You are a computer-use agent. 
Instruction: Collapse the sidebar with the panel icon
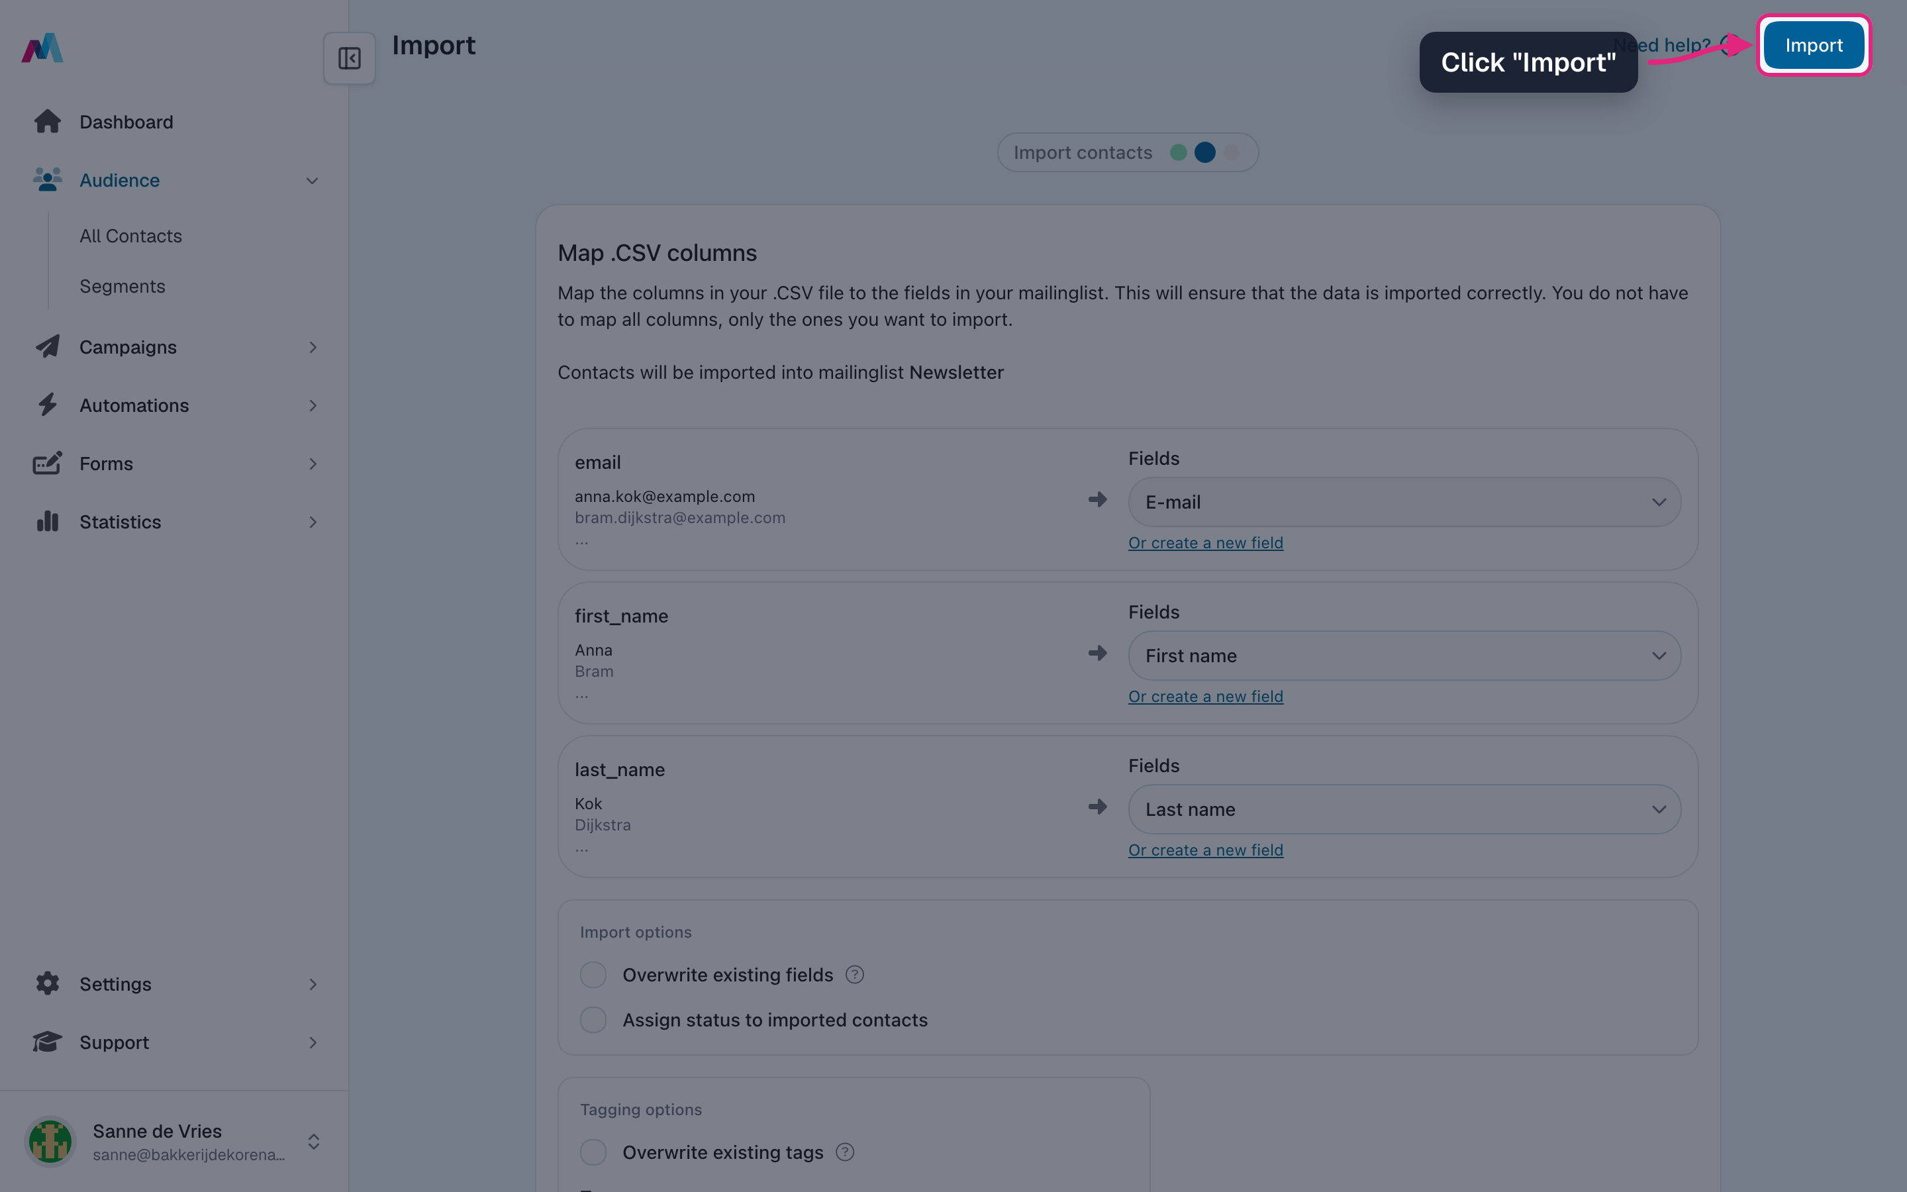click(349, 58)
